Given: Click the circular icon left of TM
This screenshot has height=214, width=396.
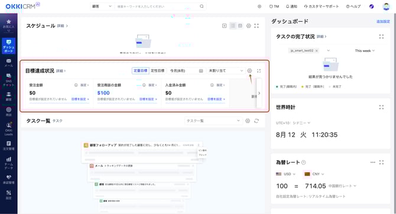Looking at the screenshot, I should click(x=259, y=6).
